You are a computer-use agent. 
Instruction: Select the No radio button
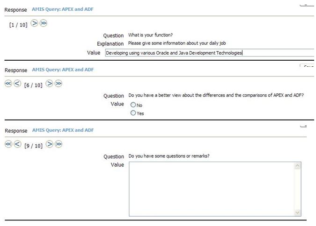coord(133,105)
